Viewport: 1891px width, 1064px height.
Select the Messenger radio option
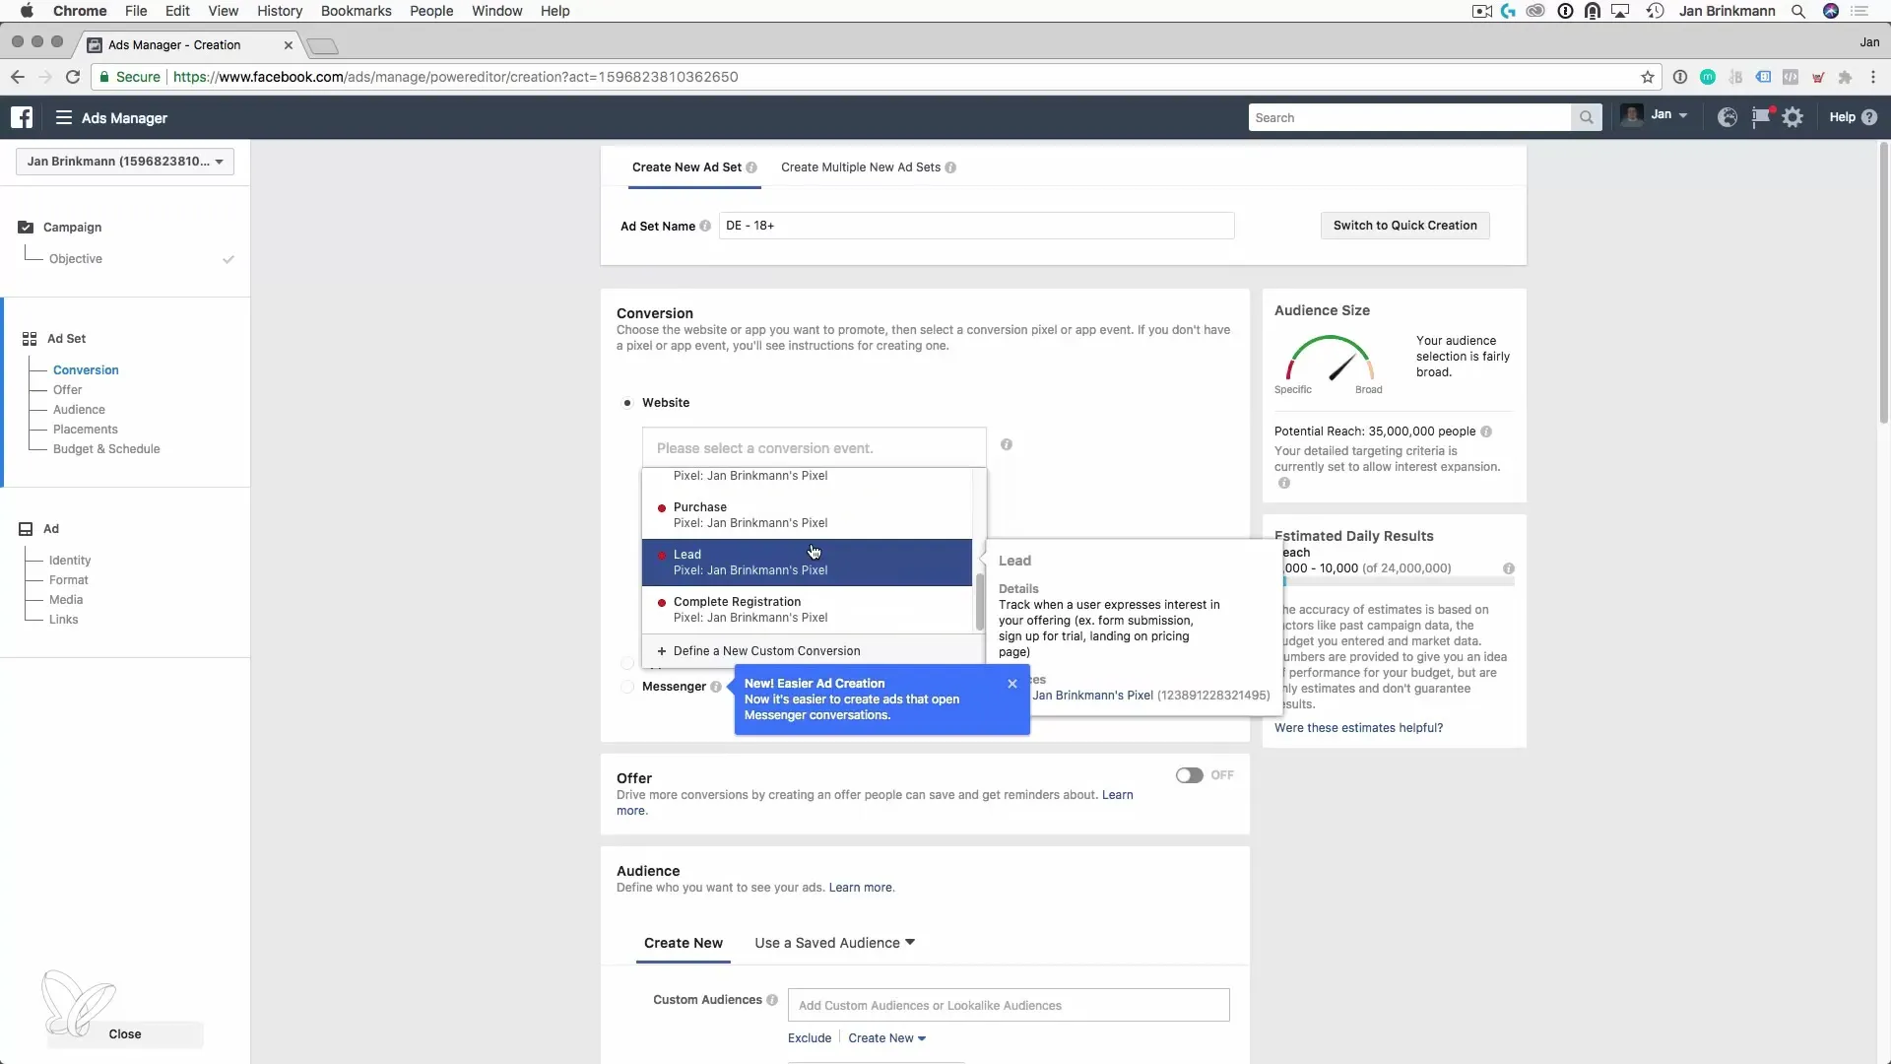point(627,687)
